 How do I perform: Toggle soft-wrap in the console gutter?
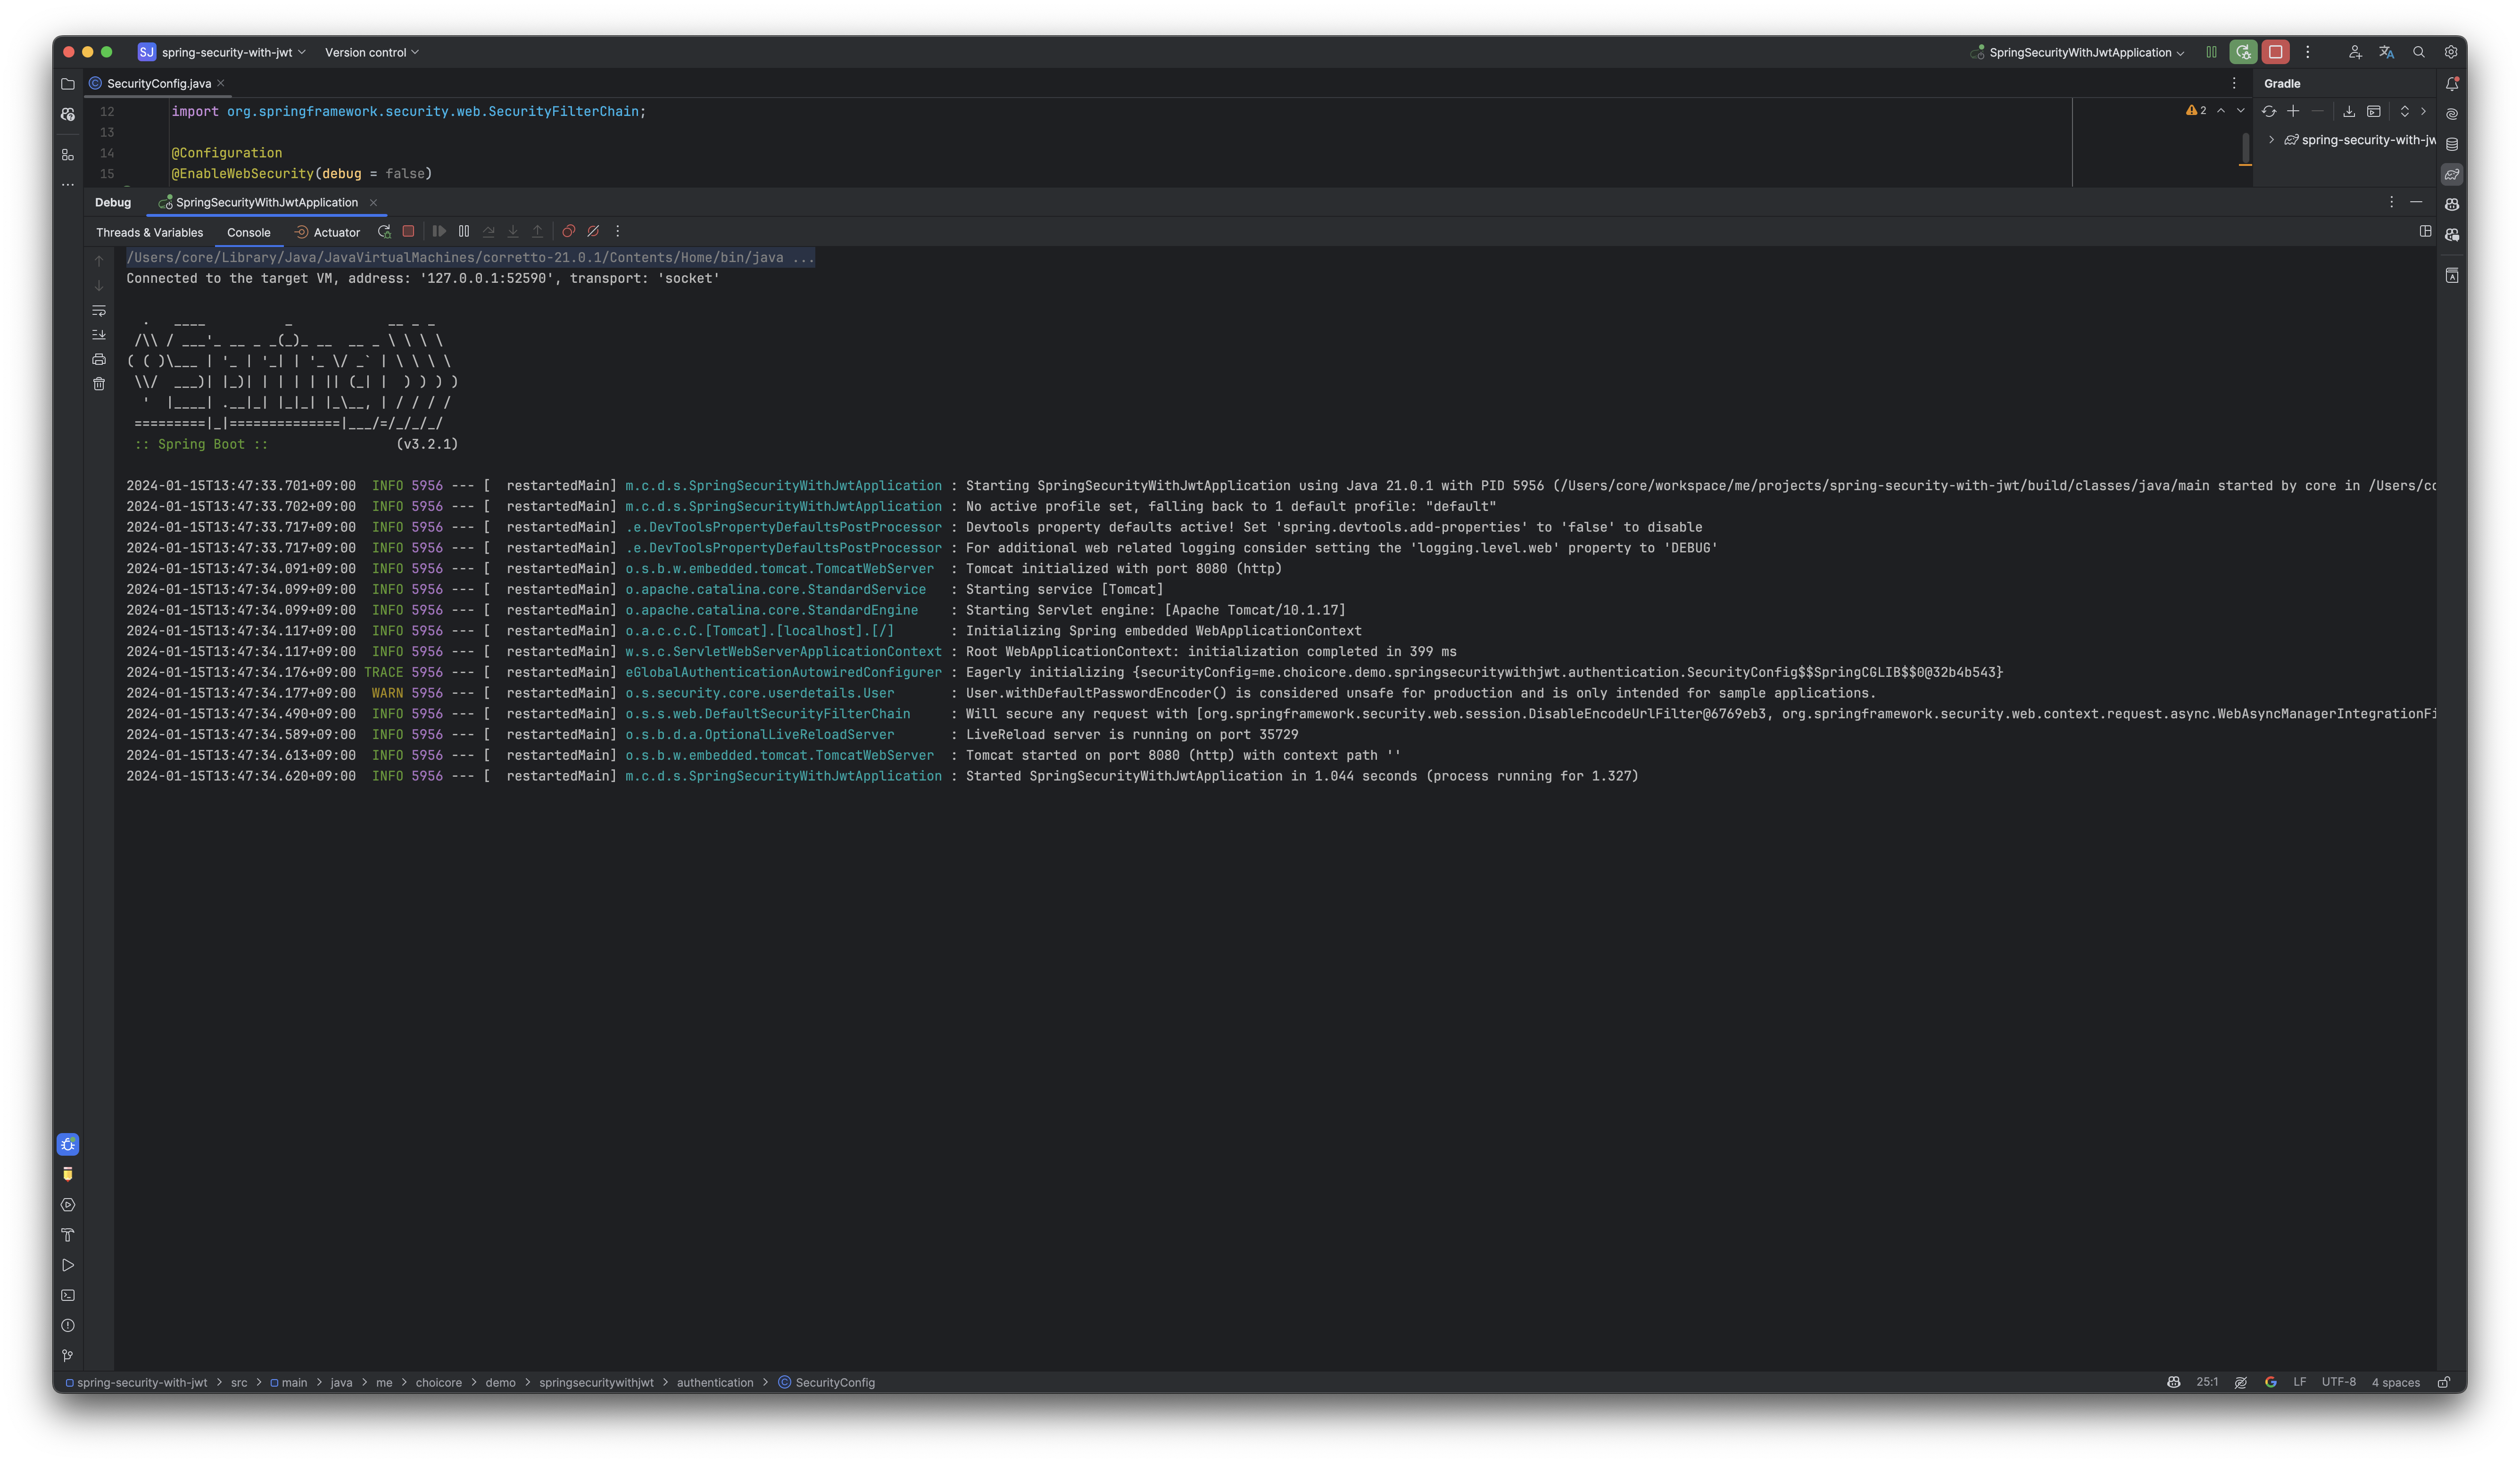click(x=99, y=310)
